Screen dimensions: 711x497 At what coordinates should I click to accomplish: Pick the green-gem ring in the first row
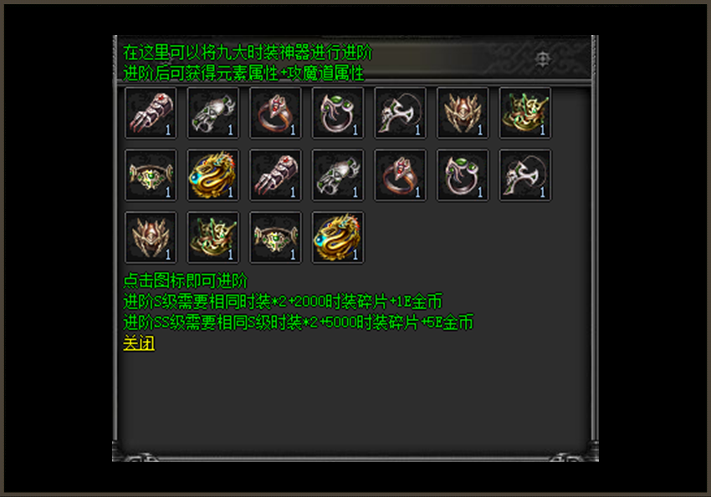tap(338, 113)
